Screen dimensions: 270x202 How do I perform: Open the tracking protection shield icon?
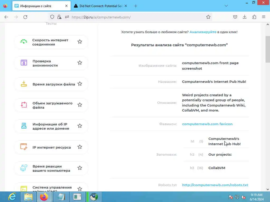coord(52,17)
